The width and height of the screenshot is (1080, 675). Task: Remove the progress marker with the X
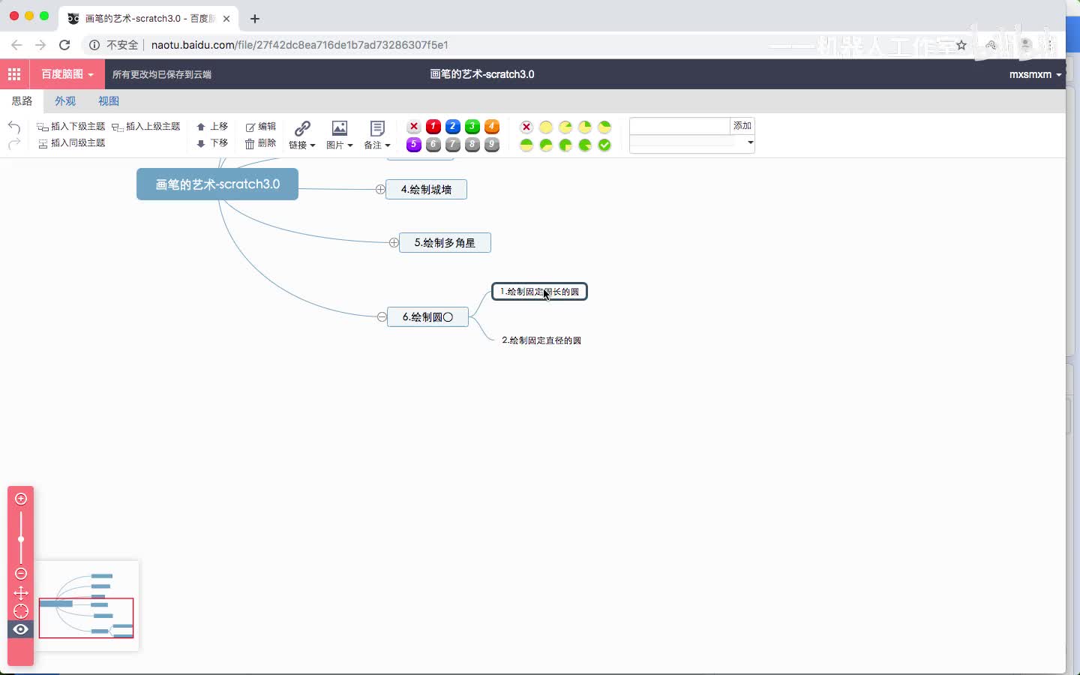coord(526,127)
